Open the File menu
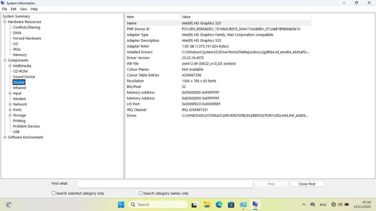The height and width of the screenshot is (211, 376). point(4,9)
